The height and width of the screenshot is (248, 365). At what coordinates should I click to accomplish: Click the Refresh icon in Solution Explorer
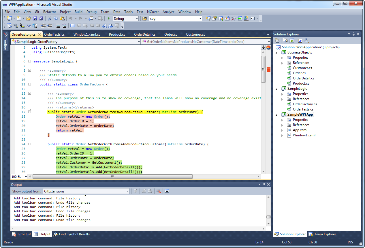point(291,41)
